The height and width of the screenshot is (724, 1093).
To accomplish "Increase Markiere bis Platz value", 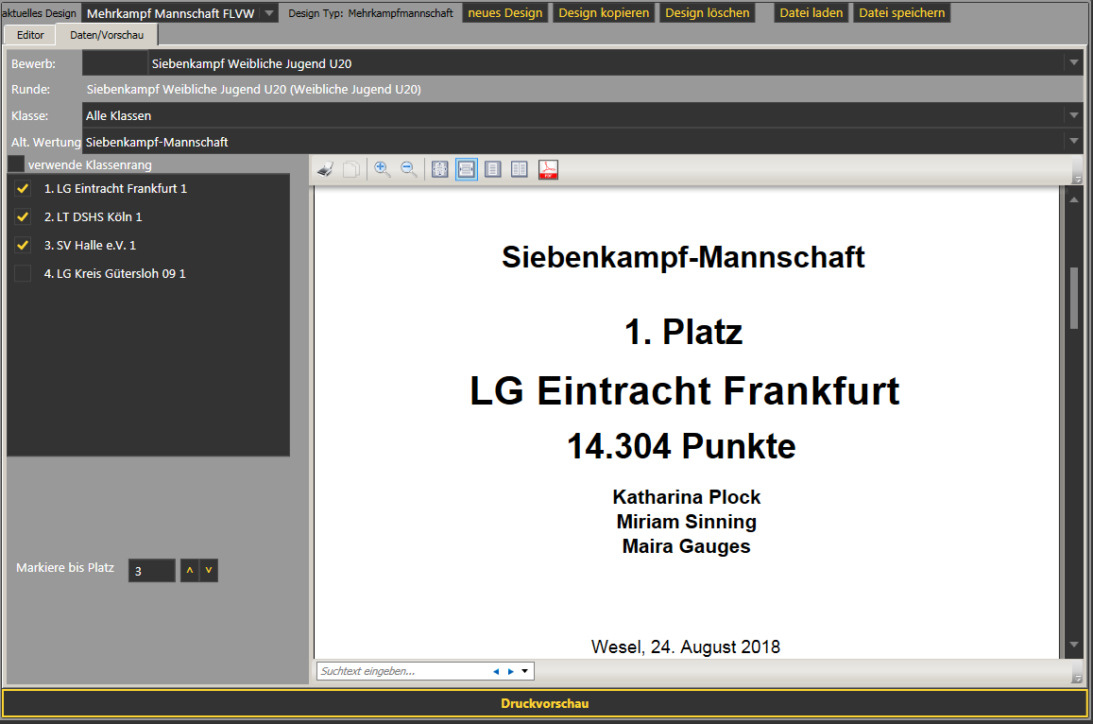I will (x=189, y=571).
